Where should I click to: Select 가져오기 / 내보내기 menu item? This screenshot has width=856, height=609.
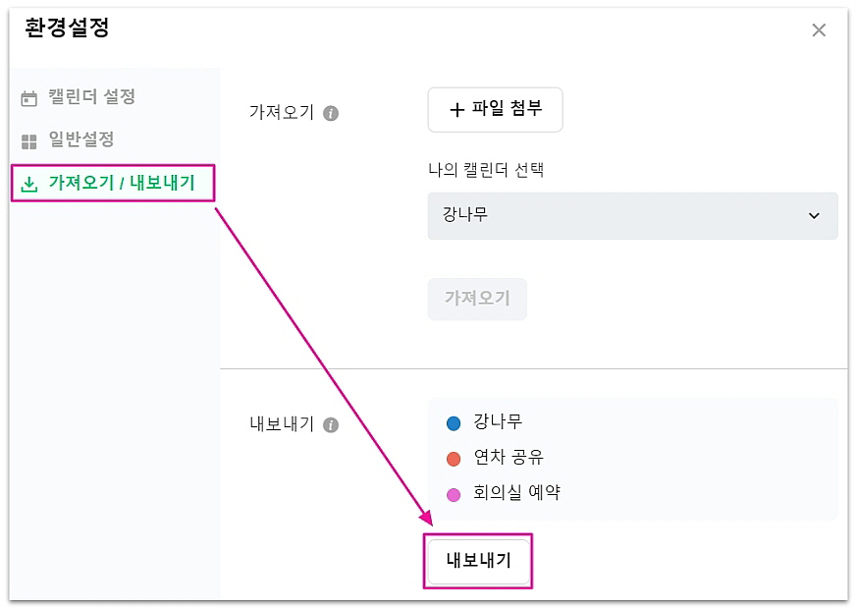[122, 183]
